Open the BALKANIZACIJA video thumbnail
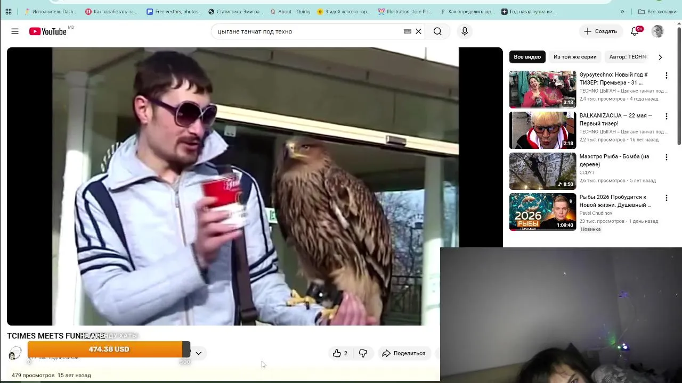Screen dimensions: 682x383 (542, 130)
